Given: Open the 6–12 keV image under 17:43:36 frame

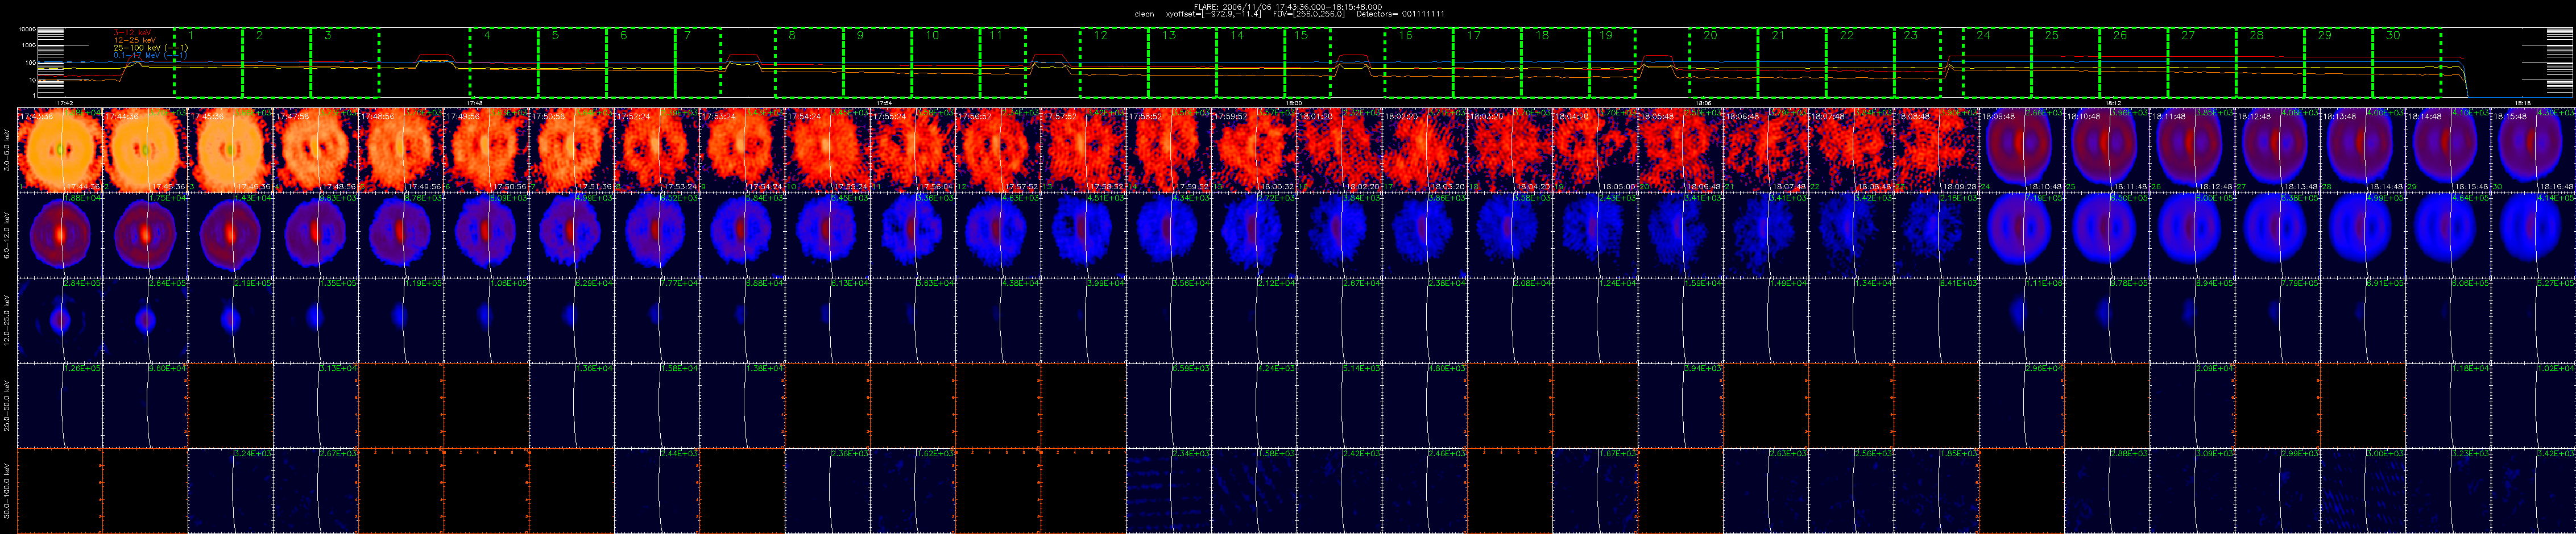Looking at the screenshot, I should (x=60, y=235).
